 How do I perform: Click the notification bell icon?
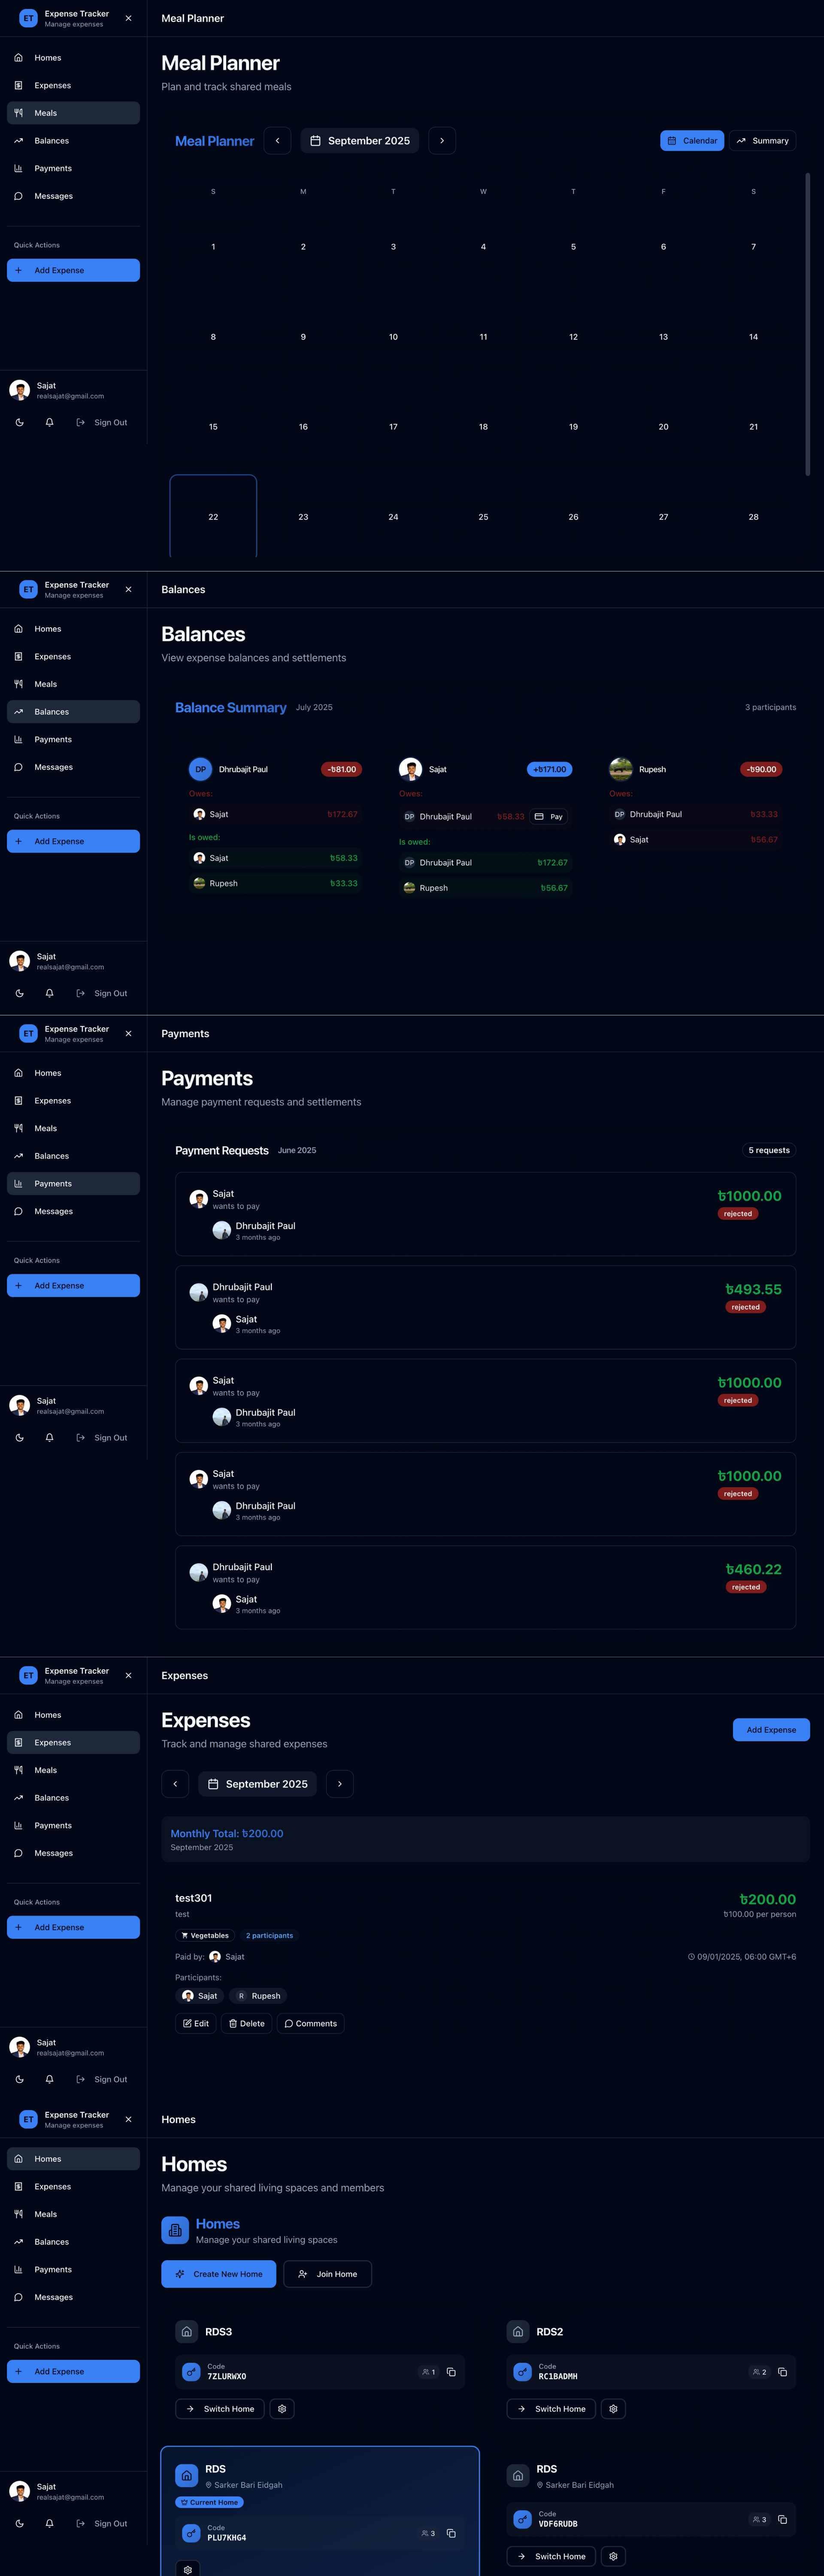pos(48,423)
